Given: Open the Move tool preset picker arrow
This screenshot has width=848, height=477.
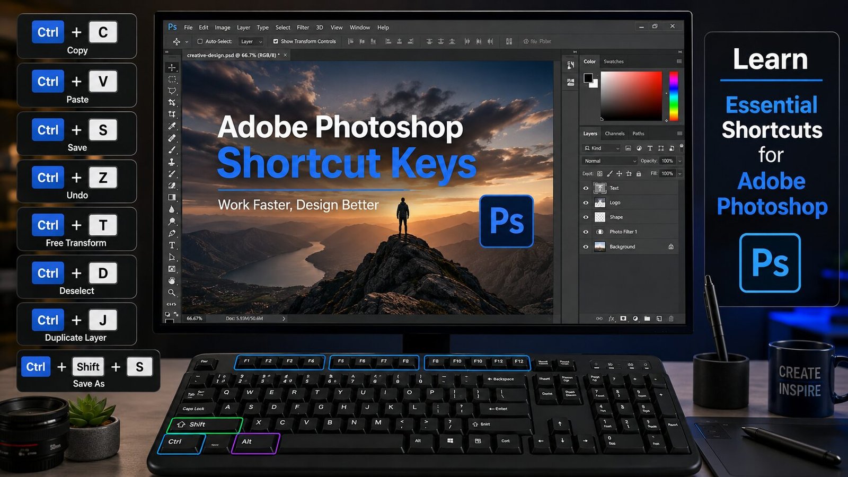Looking at the screenshot, I should coord(187,42).
